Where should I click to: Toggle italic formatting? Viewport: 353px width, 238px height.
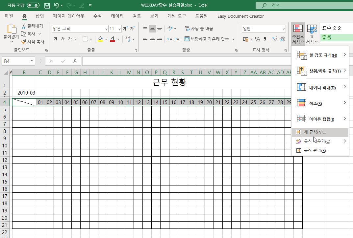[63, 39]
